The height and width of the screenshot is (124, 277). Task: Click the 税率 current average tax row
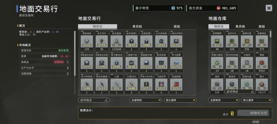tap(45, 56)
